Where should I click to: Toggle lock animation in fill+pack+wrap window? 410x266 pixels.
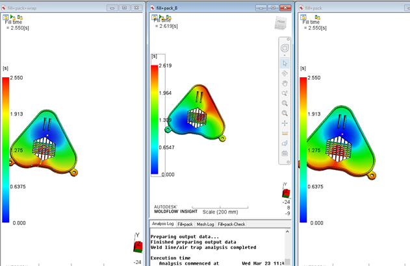tap(12, 18)
